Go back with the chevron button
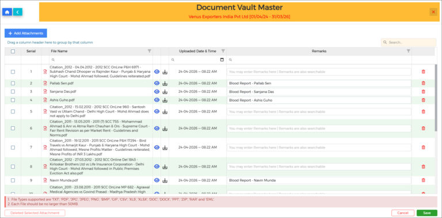Viewport: 442px width, 218px height. pos(17,12)
